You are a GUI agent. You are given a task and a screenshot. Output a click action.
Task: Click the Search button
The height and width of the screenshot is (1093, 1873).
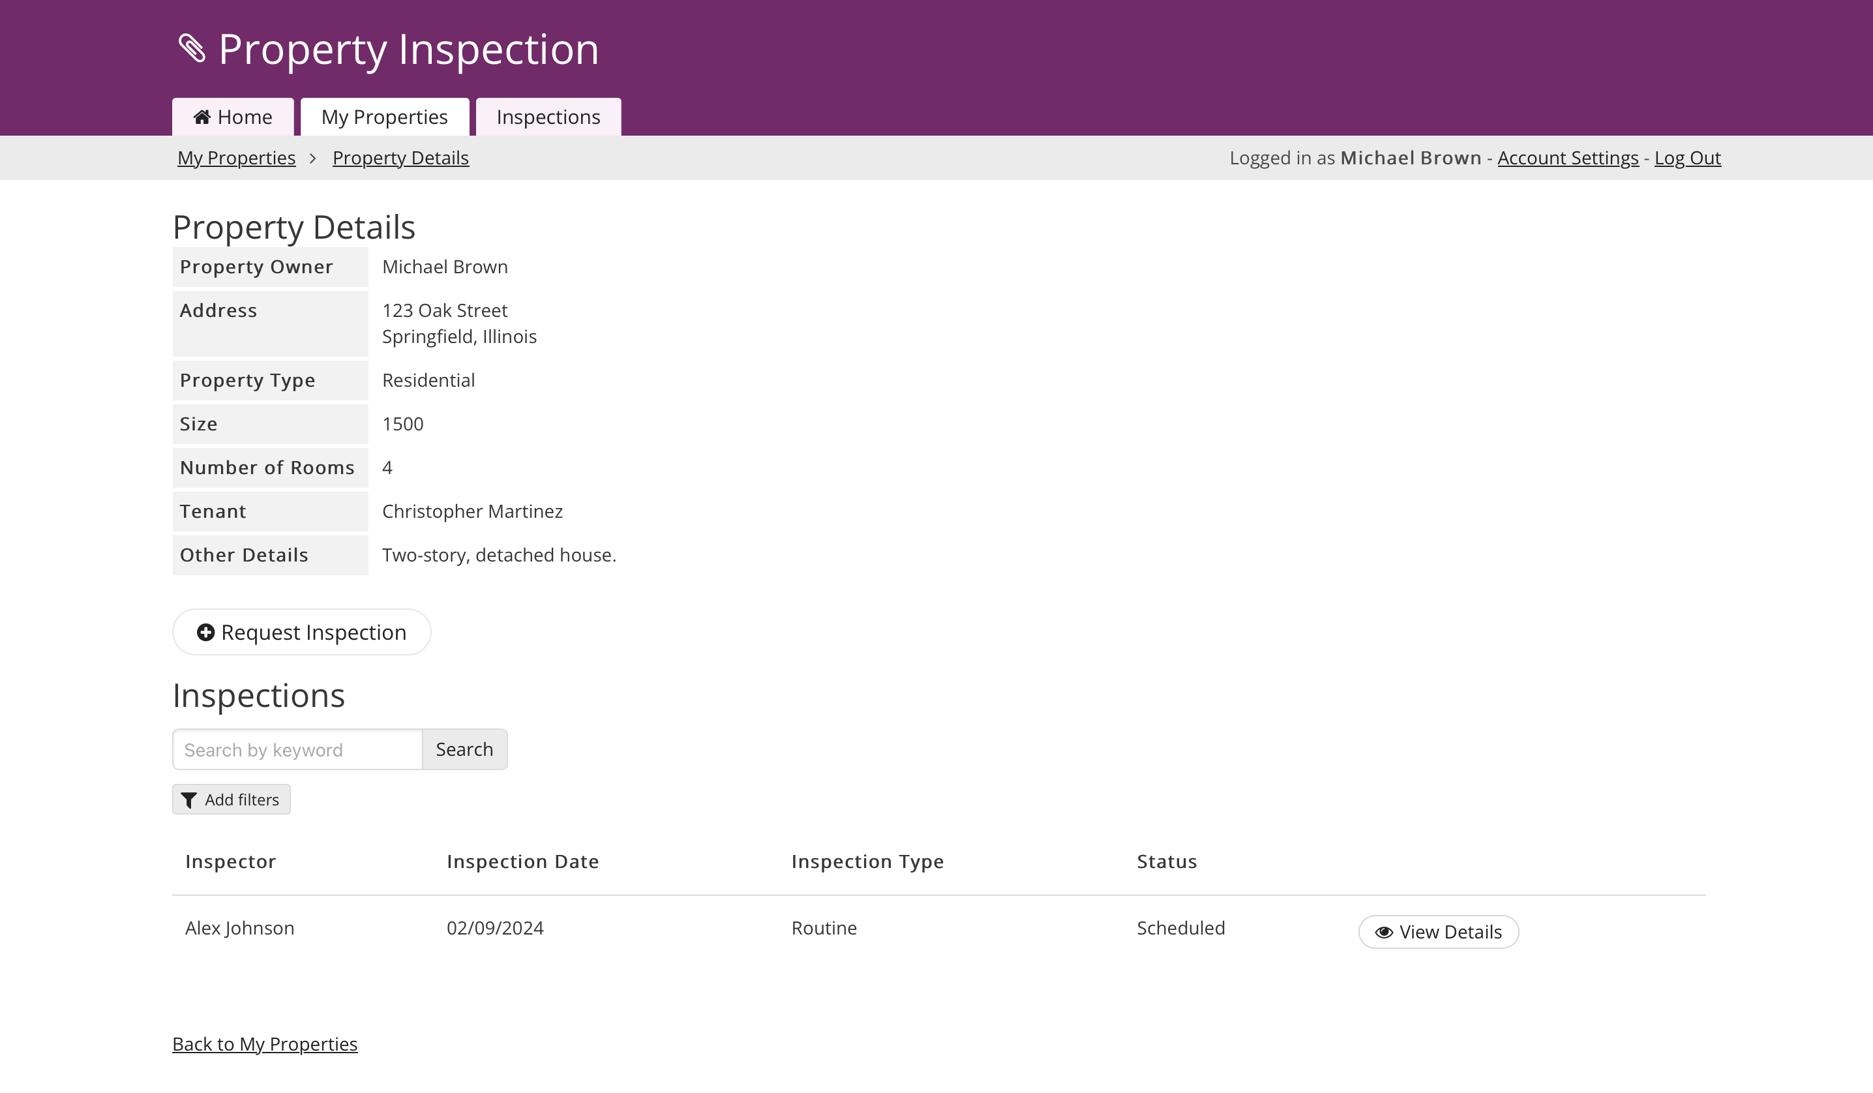464,750
